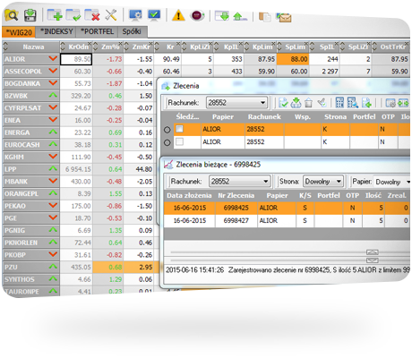Remove window using red X icon
This screenshot has height=358, width=412.
[x=91, y=15]
